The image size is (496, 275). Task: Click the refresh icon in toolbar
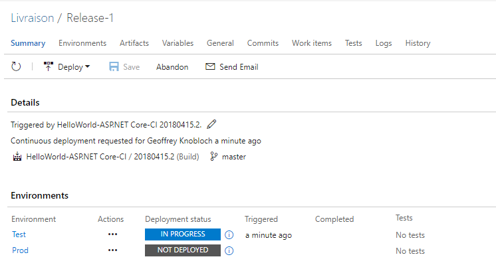[x=16, y=66]
